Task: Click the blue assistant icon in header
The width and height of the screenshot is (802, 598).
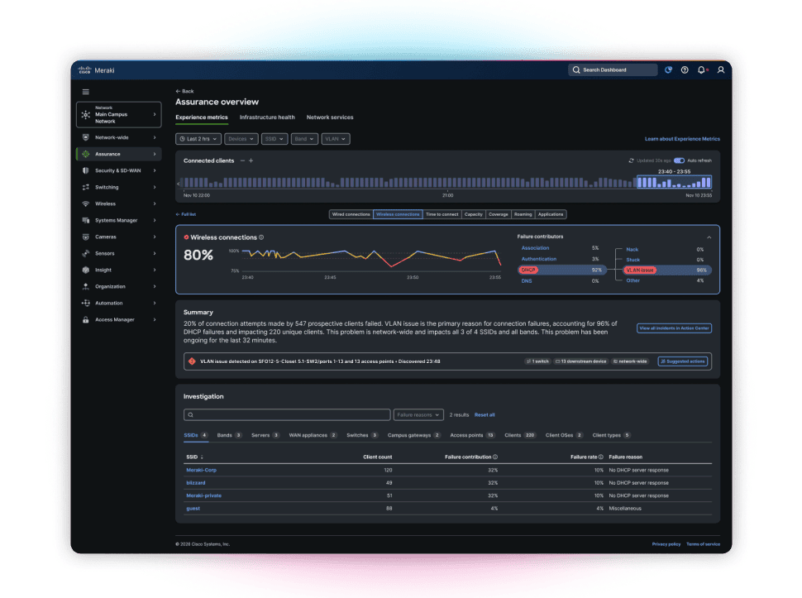Action: click(x=668, y=70)
